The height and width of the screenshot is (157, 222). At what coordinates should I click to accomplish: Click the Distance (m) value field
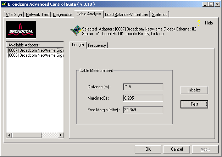click(x=143, y=87)
